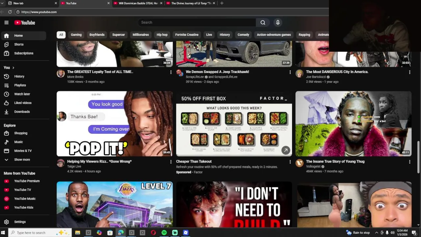421x237 pixels.
Task: Select the Comedy filter chip
Action: (243, 35)
